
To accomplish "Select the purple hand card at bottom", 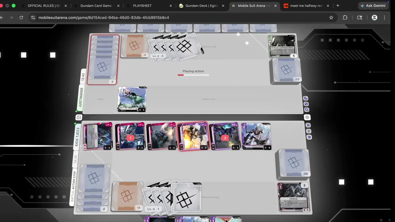I will [160, 220].
